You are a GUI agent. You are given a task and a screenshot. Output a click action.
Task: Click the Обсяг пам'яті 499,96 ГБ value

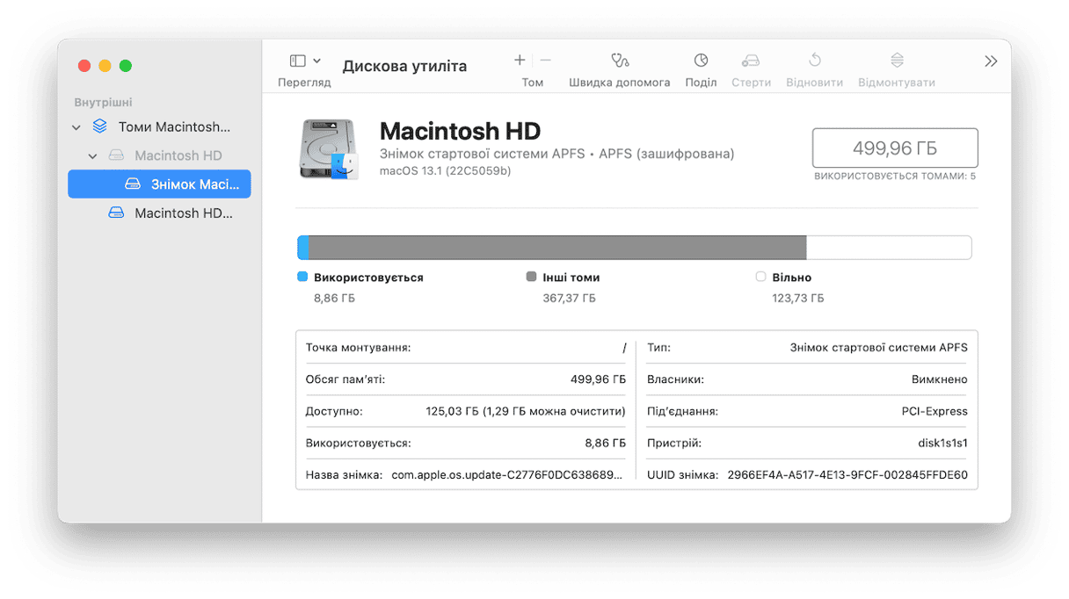(x=599, y=379)
